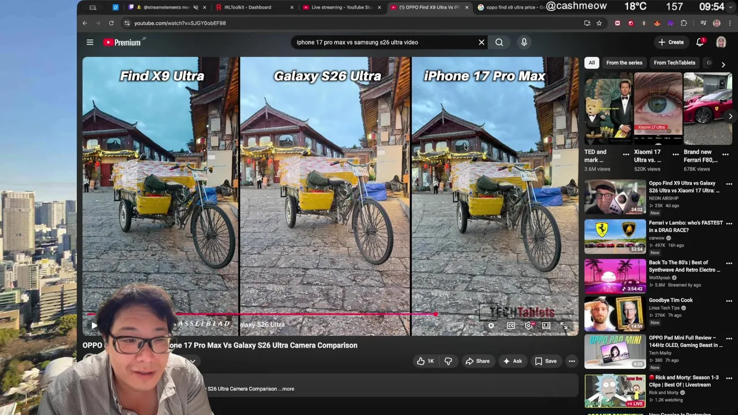The height and width of the screenshot is (415, 738).
Task: Switch to Live streaming YouTube Studio tab
Action: pos(341,7)
